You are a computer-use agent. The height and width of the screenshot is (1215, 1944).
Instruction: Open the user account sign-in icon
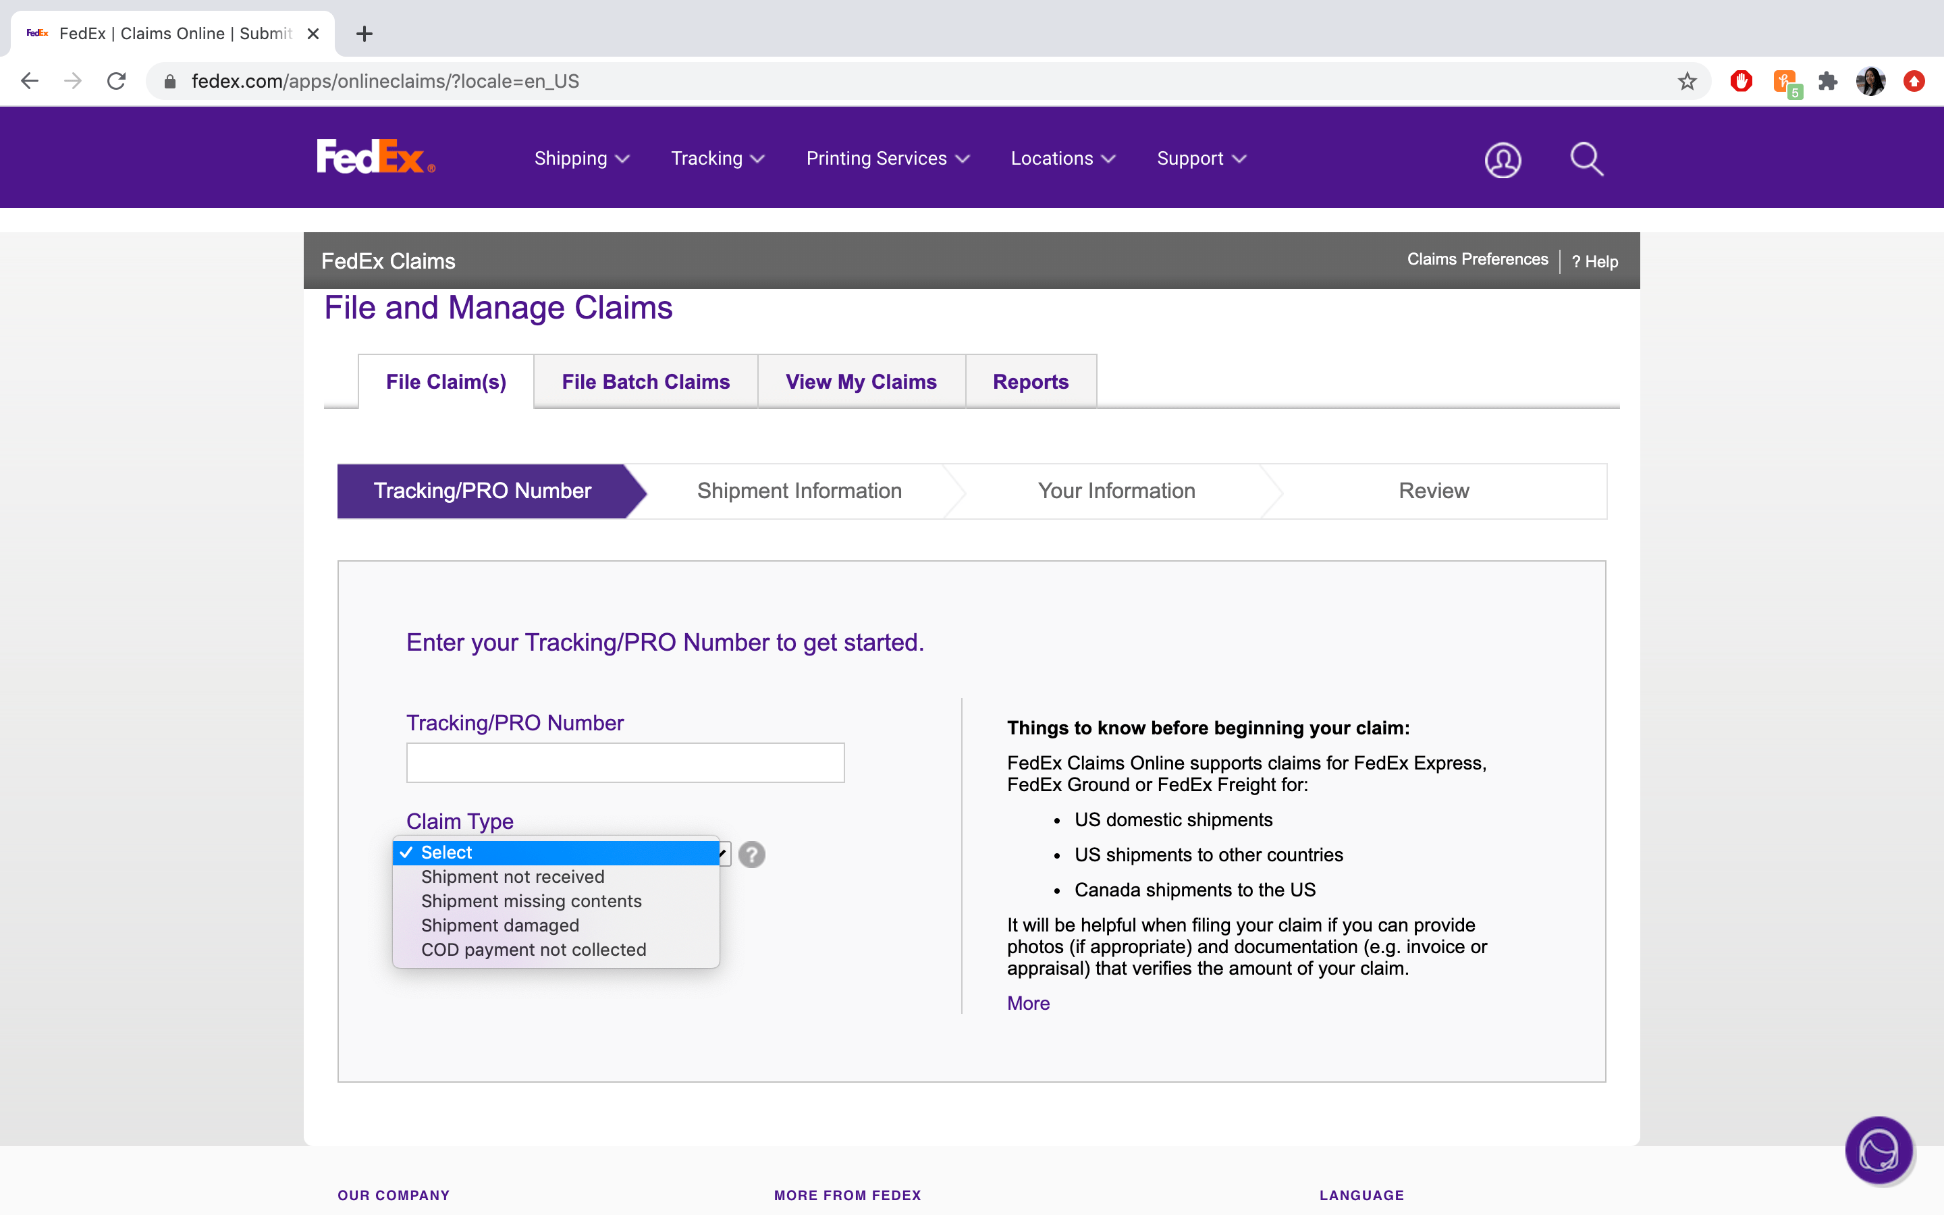(x=1502, y=159)
